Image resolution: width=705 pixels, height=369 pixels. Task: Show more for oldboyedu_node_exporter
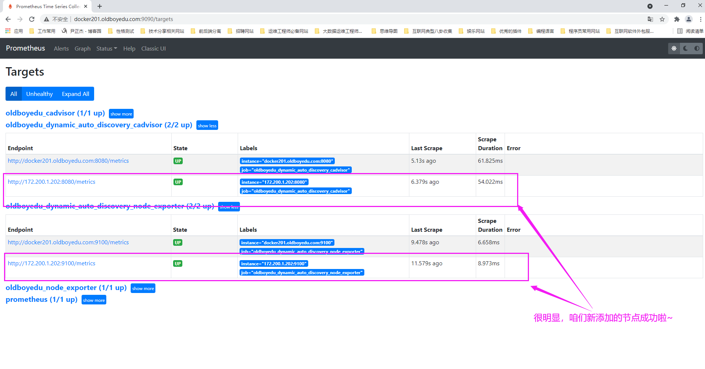[143, 288]
